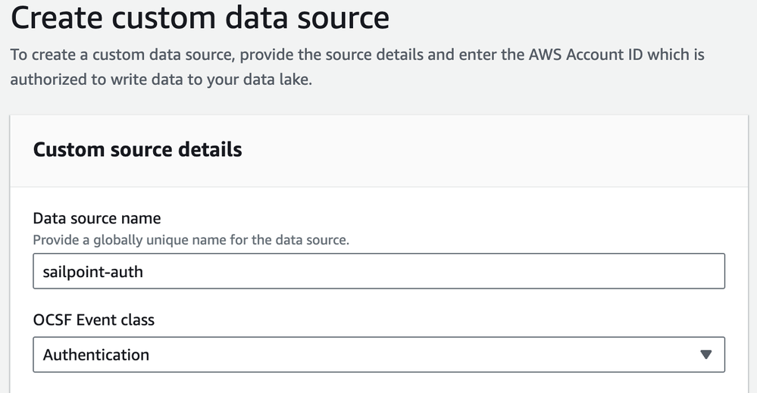Click the 'Data source name' label

(x=97, y=218)
